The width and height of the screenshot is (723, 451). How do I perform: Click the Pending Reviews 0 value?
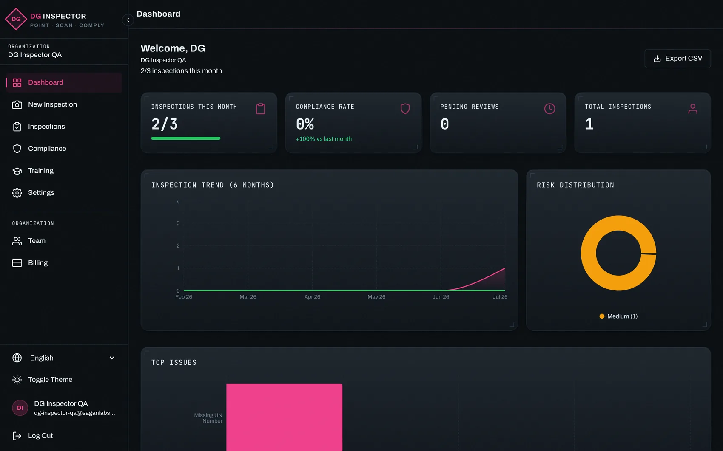click(x=444, y=124)
